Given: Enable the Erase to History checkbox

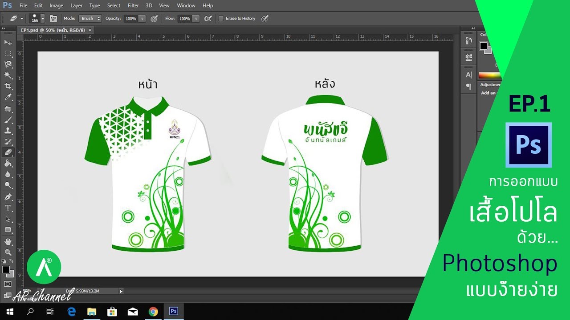Looking at the screenshot, I should [221, 19].
